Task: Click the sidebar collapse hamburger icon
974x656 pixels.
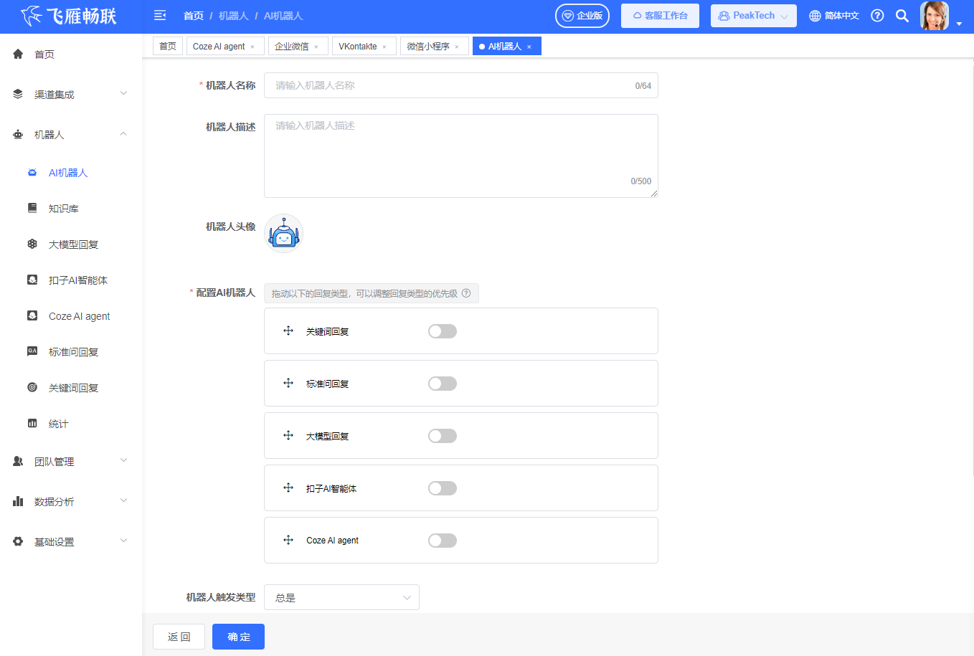Action: tap(160, 15)
